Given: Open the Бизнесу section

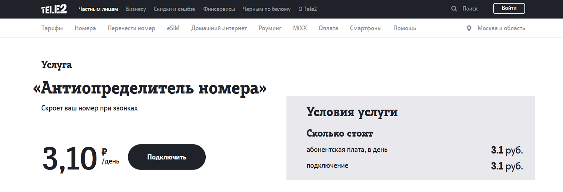Looking at the screenshot, I should point(136,9).
